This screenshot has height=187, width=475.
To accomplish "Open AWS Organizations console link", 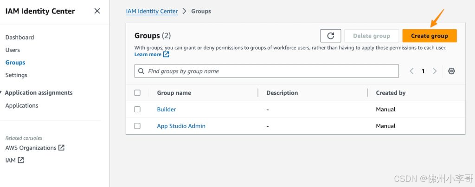I will (31, 148).
